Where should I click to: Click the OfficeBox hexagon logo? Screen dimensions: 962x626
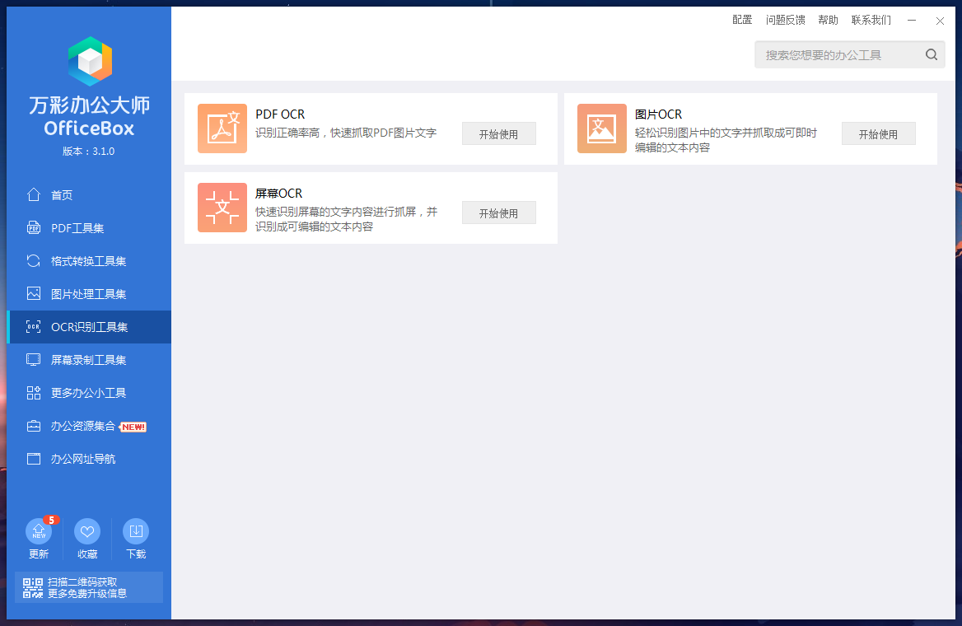click(90, 62)
